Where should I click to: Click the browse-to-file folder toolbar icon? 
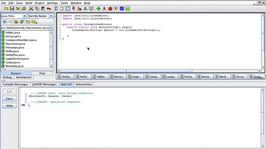(x=18, y=8)
